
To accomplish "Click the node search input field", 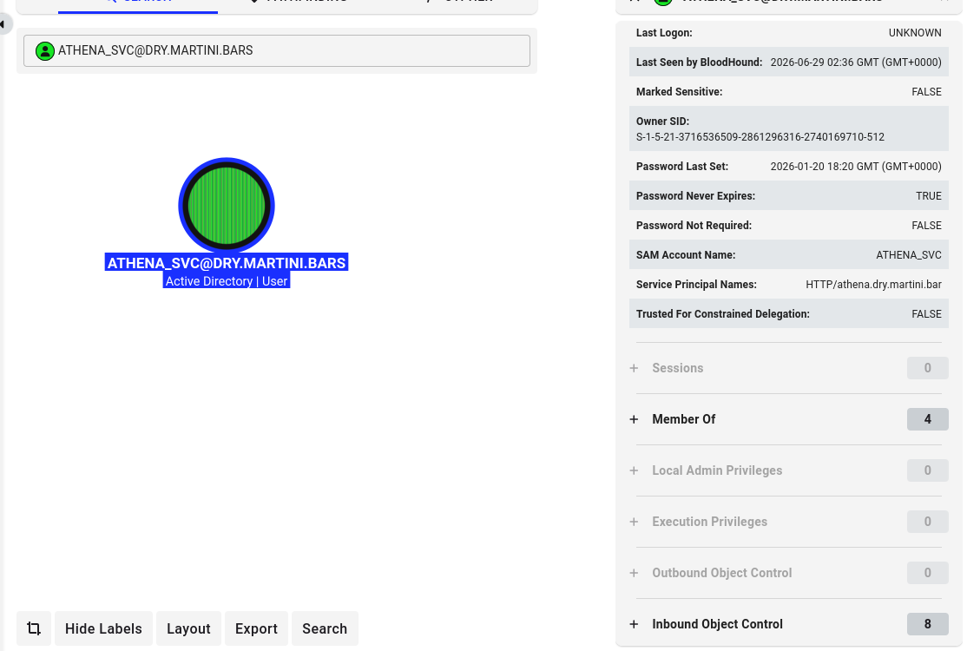I will (x=277, y=50).
